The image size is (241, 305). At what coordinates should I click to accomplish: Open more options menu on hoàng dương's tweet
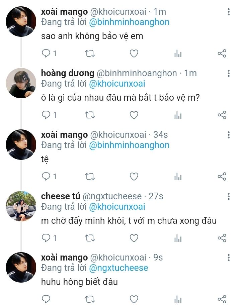(x=229, y=74)
